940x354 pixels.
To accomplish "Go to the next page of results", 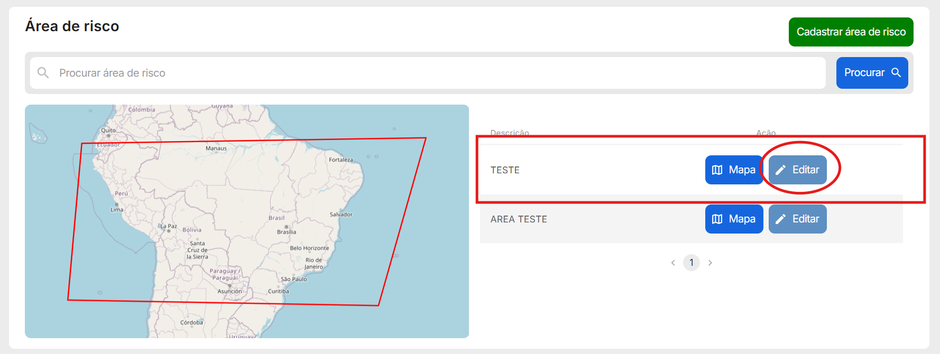I will (x=710, y=263).
